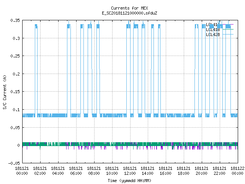Click the blue LCL42B legend line sample
This screenshot has height=184, width=245.
coord(228,34)
